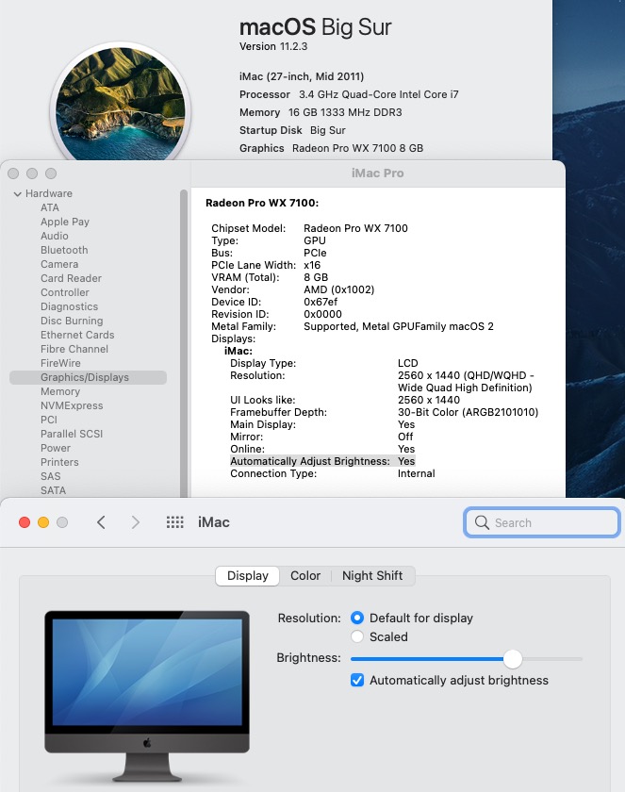Click the Radeon Pro WX 7100 heading

coord(262,203)
